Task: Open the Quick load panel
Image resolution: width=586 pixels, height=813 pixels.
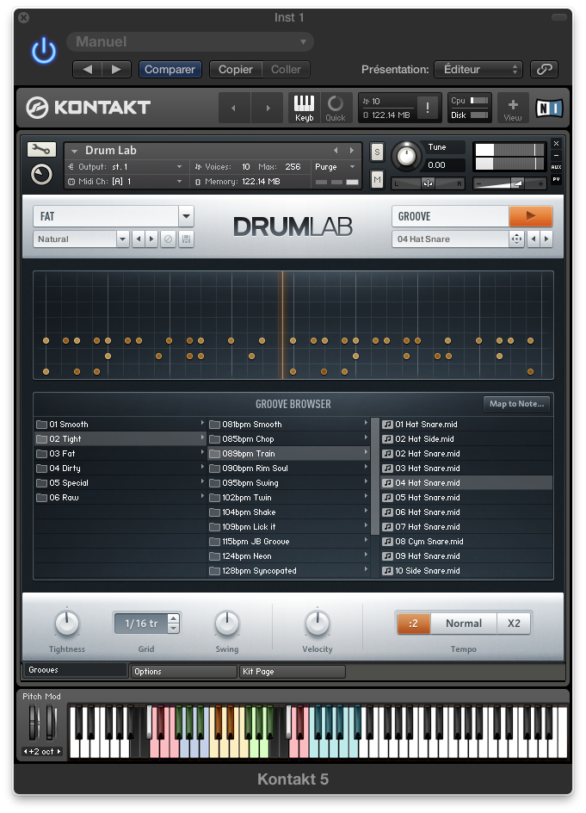Action: [x=336, y=108]
